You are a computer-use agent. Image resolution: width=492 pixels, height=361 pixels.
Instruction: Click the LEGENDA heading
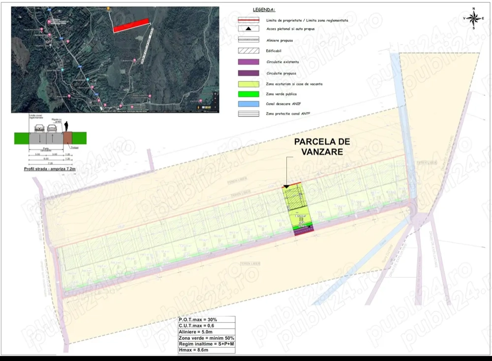point(264,8)
